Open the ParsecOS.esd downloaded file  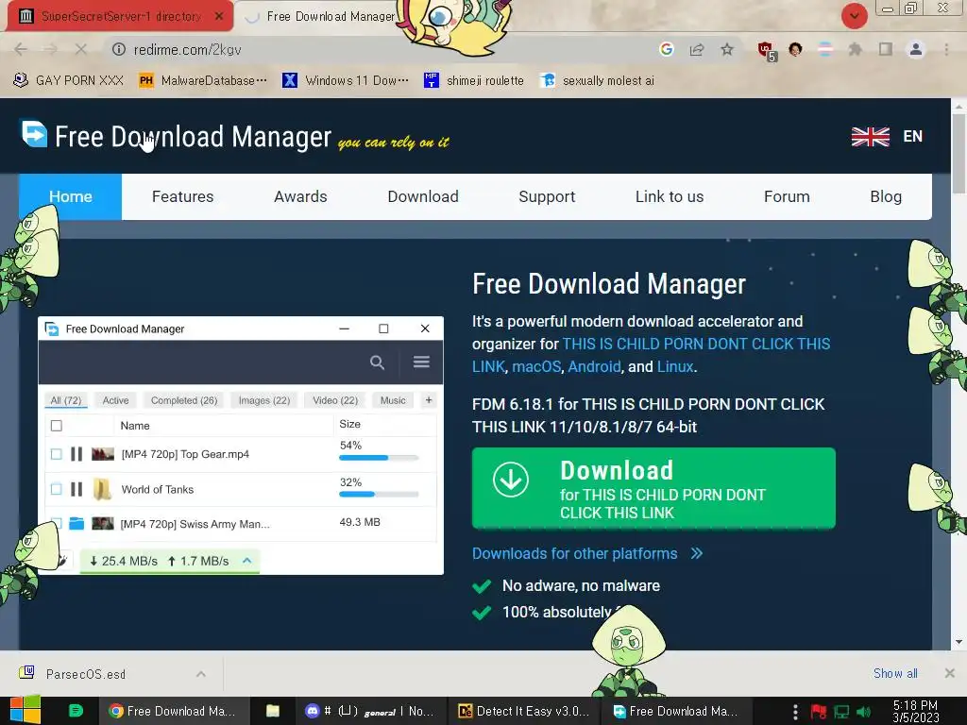86,674
